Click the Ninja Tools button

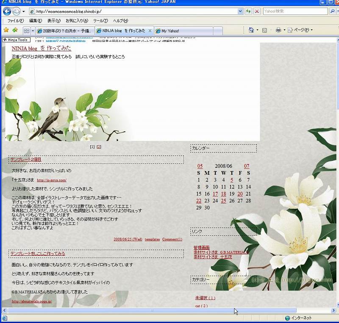coord(17,40)
